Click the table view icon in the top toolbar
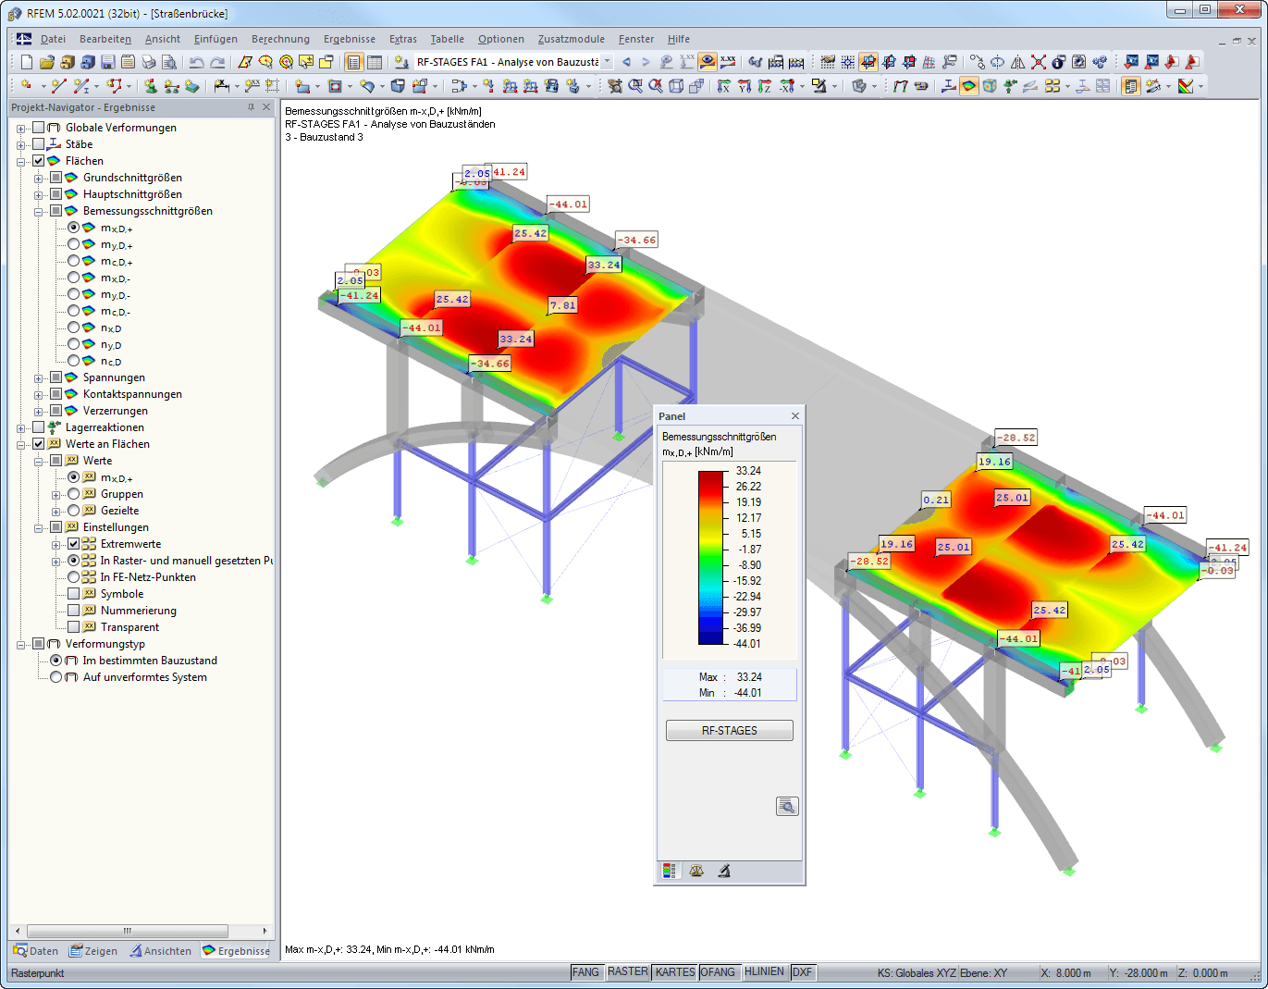Image resolution: width=1268 pixels, height=989 pixels. (x=374, y=62)
